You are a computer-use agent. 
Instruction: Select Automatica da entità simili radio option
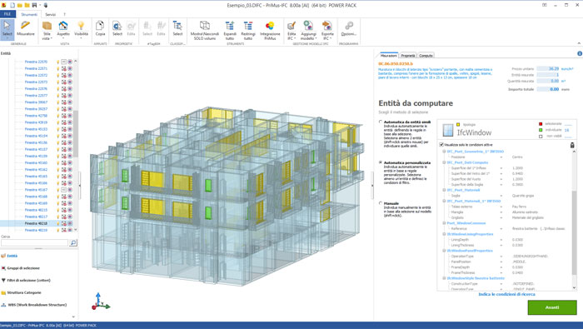pos(381,122)
